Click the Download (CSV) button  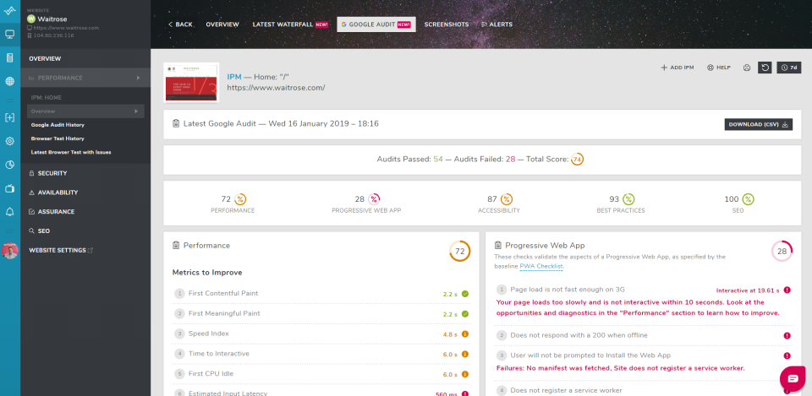(758, 125)
